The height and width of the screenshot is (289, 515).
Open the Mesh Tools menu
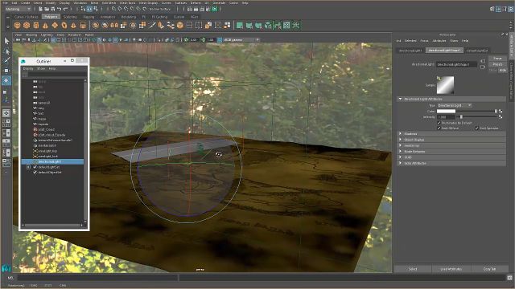[x=127, y=2]
